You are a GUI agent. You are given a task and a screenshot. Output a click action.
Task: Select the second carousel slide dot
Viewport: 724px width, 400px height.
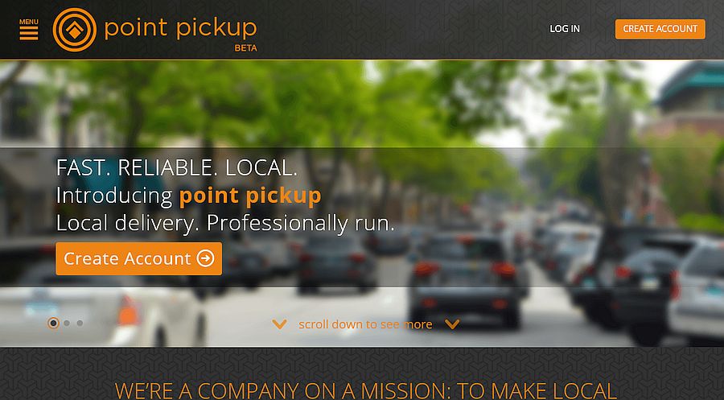tap(67, 323)
